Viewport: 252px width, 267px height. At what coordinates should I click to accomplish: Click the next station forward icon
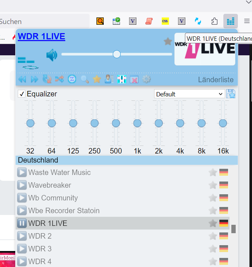point(34,79)
